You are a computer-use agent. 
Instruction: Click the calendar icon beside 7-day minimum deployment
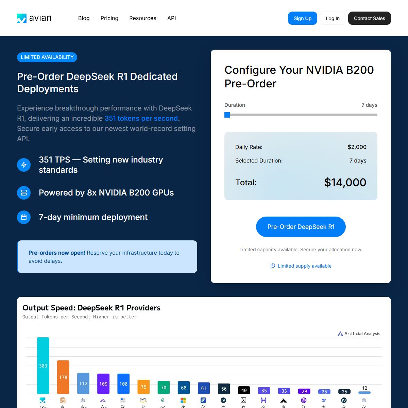click(24, 217)
